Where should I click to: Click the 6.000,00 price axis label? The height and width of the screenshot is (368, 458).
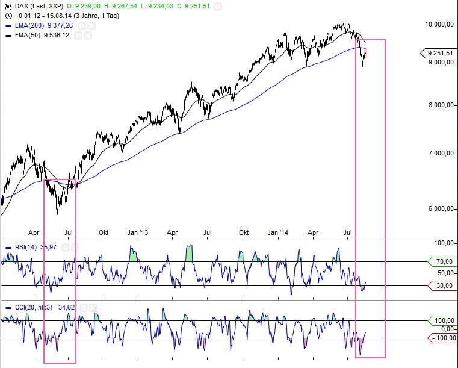point(442,208)
